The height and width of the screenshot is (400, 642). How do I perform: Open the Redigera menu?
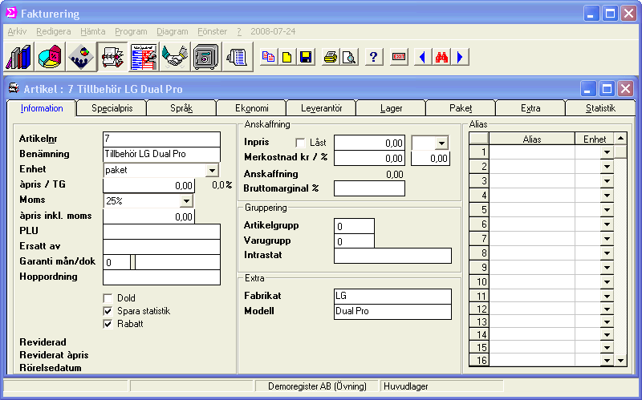[54, 30]
